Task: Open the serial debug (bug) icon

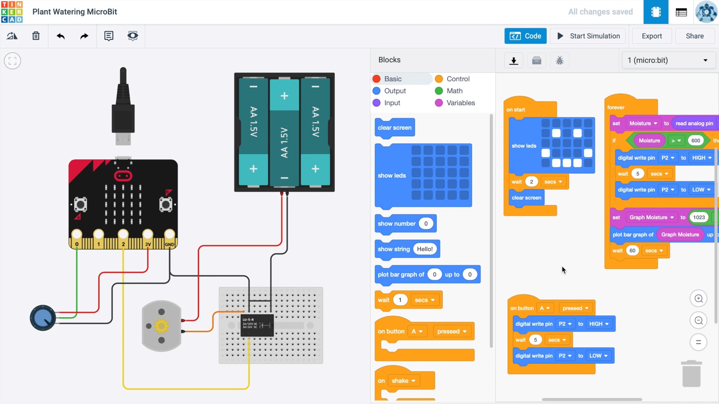Action: pos(560,60)
